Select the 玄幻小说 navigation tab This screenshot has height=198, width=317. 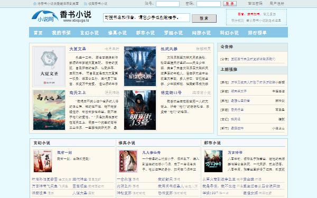89,33
